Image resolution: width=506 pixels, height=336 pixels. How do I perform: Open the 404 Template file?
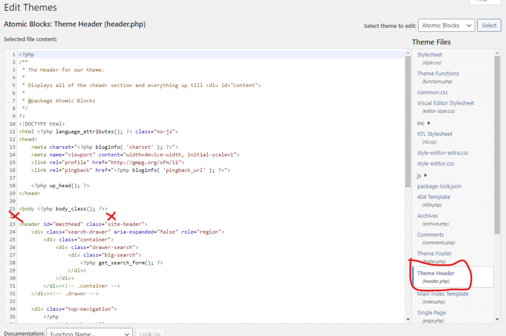tap(433, 197)
